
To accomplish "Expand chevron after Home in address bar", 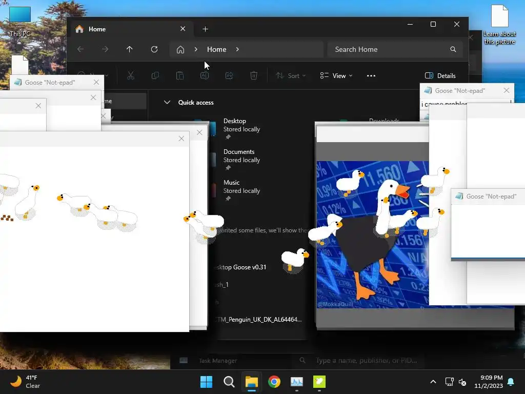I will 237,49.
